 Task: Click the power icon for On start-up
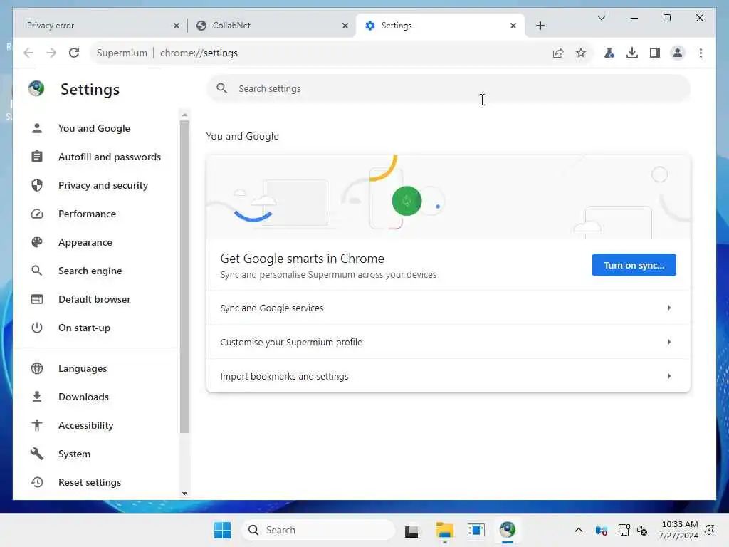click(x=37, y=328)
